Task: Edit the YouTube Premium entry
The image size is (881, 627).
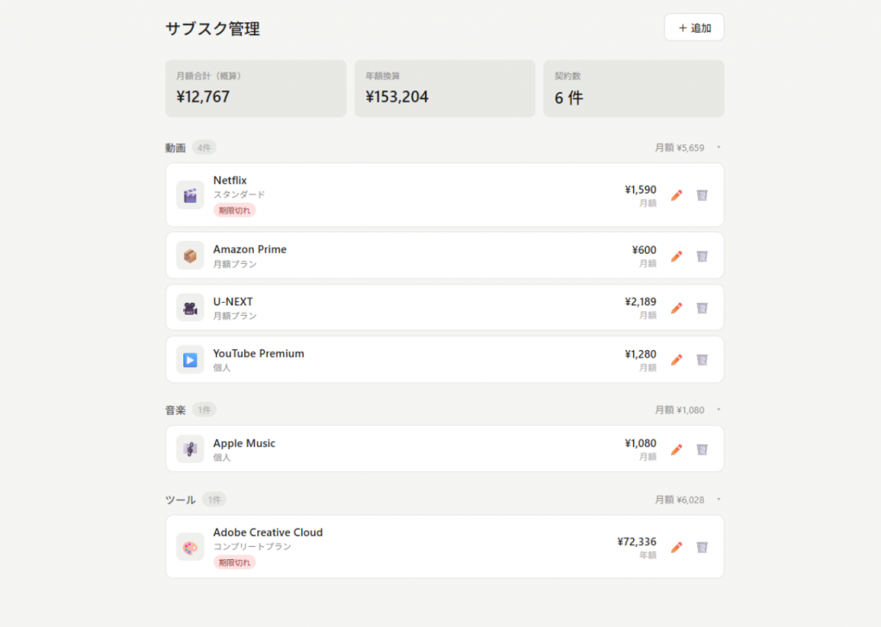Action: tap(676, 360)
